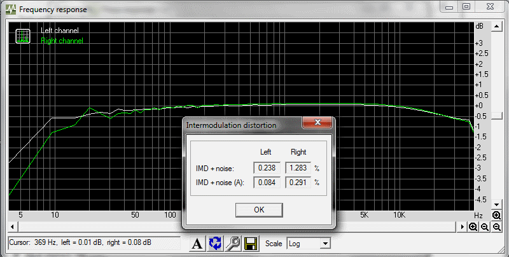Image resolution: width=509 pixels, height=257 pixels.
Task: Open graph settings with the wrench icon
Action: tap(233, 244)
